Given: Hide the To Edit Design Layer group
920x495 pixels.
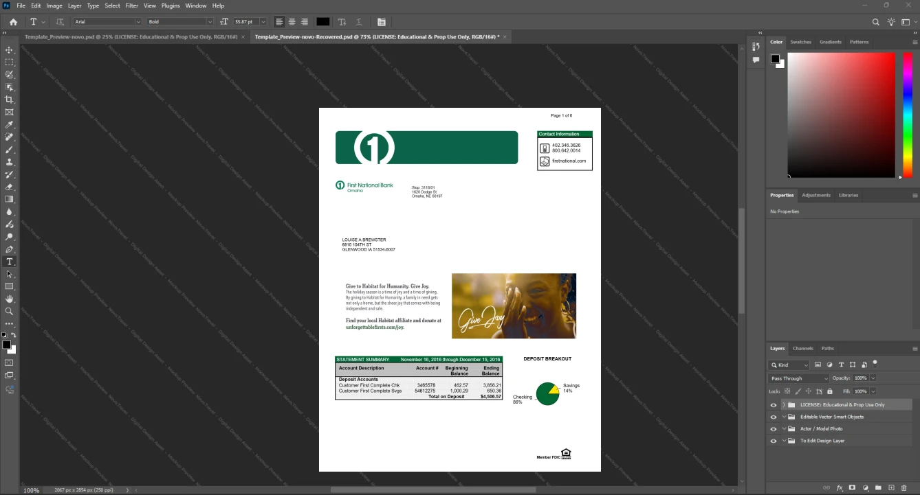Looking at the screenshot, I should (x=774, y=441).
